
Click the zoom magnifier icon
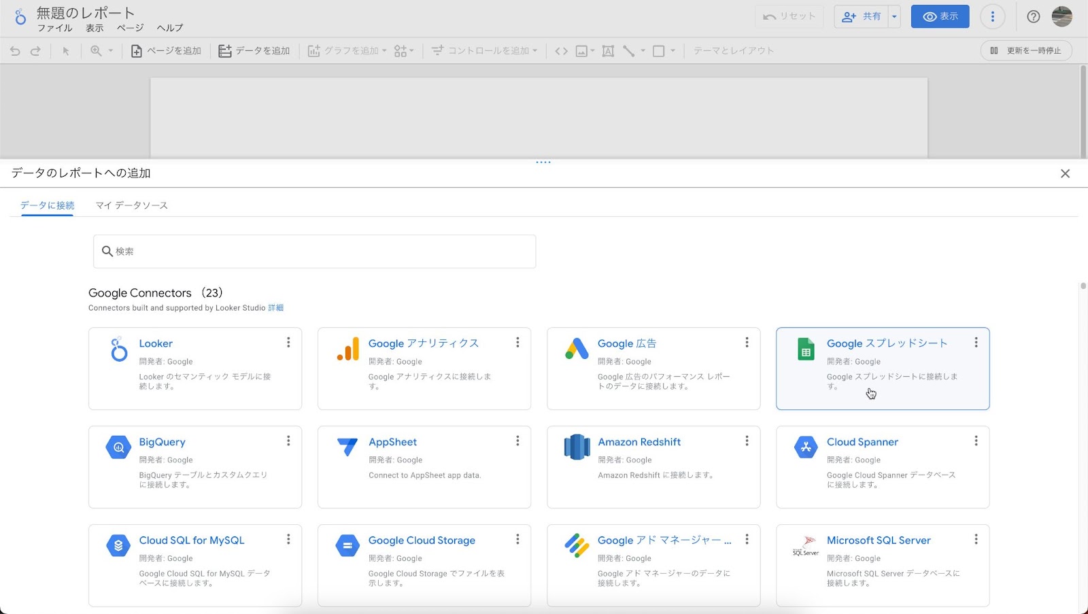click(96, 51)
